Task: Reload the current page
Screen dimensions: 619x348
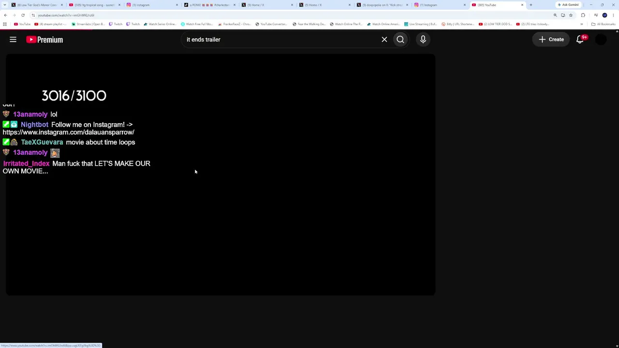Action: coord(23,15)
